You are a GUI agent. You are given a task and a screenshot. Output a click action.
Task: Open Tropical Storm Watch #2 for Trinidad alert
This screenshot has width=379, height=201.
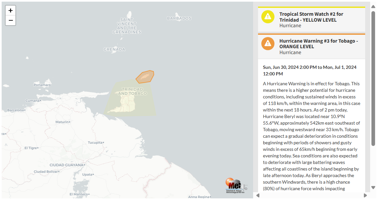311,20
